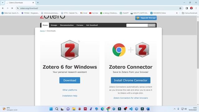Stop page loading with the X button
Screen dimensions: 199x112
[x=12, y=8]
